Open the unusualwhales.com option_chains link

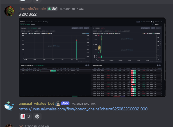tap(83, 109)
